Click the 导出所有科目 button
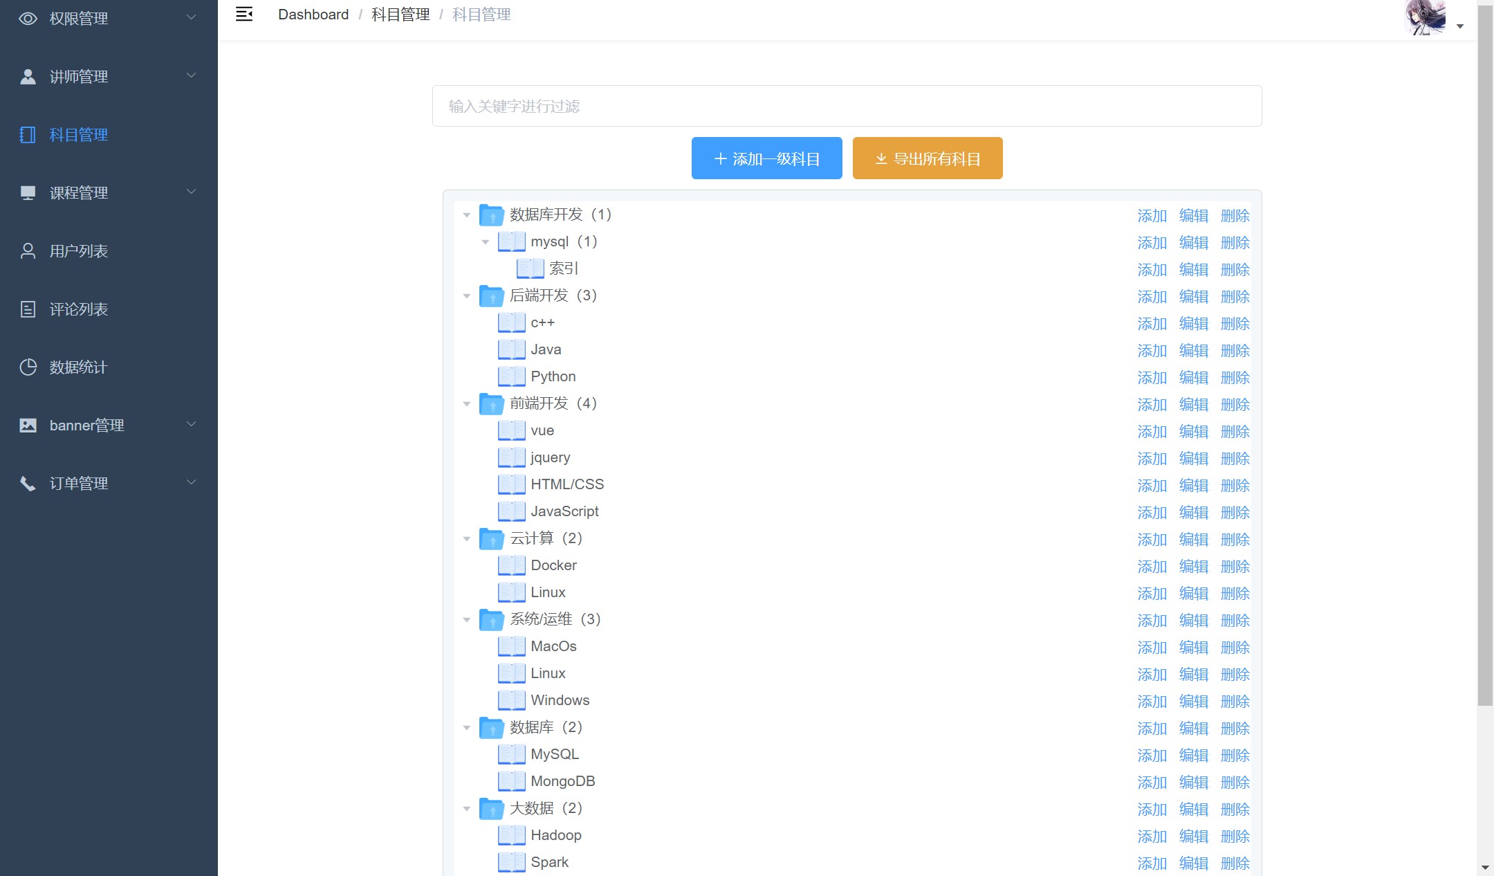This screenshot has height=876, width=1494. pos(927,158)
